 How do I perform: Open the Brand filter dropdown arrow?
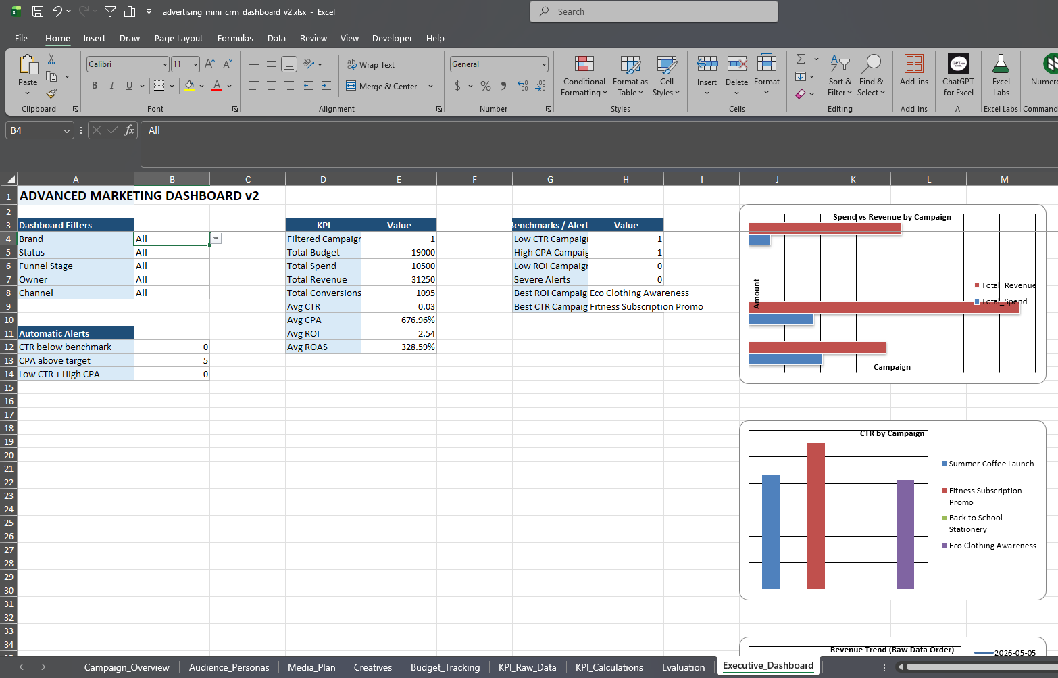tap(216, 239)
